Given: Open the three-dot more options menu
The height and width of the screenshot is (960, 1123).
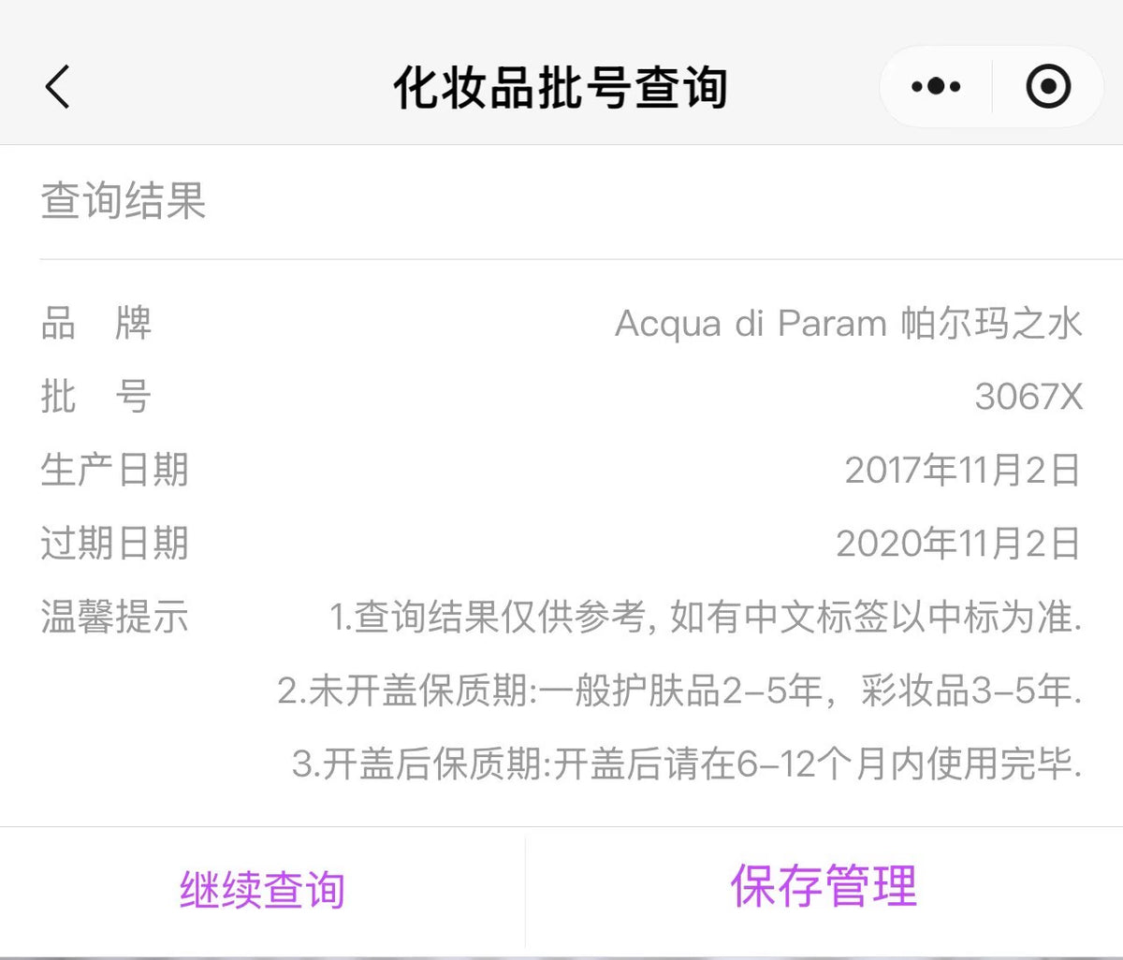Looking at the screenshot, I should 936,87.
